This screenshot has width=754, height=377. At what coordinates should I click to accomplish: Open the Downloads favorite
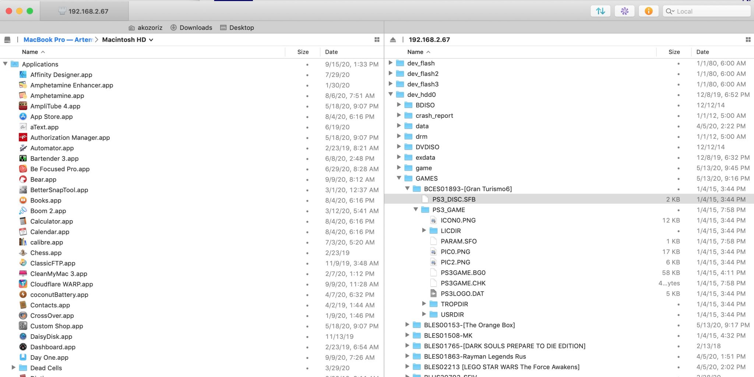[x=191, y=28]
